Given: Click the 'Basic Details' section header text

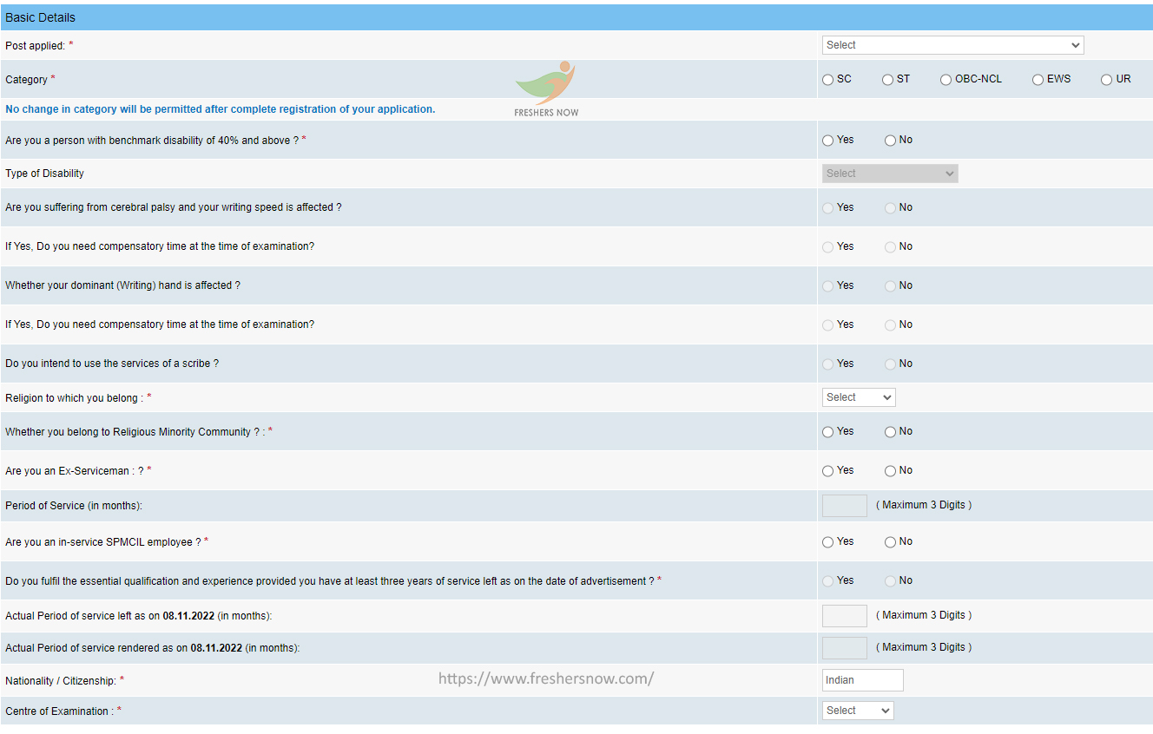Looking at the screenshot, I should point(40,17).
